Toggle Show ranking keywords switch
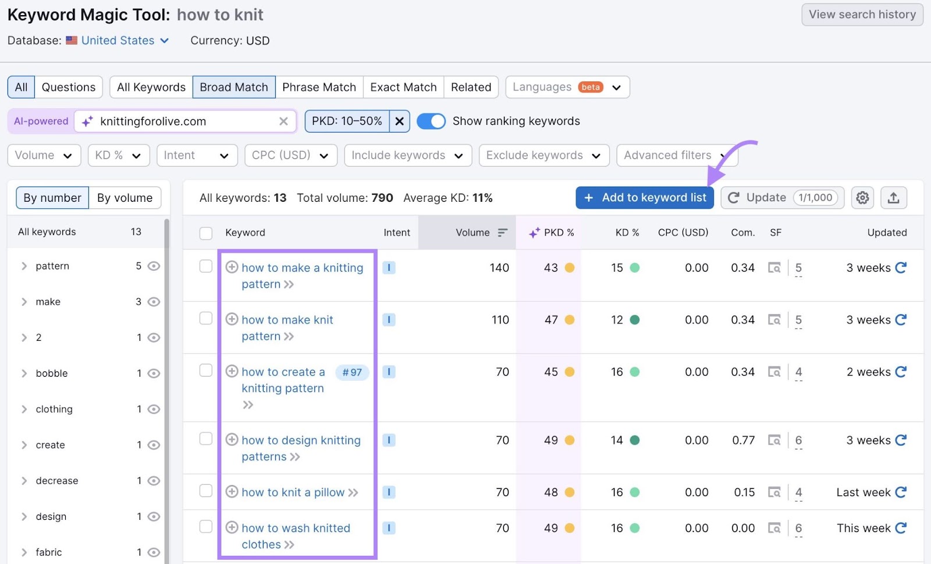The width and height of the screenshot is (931, 564). 431,121
